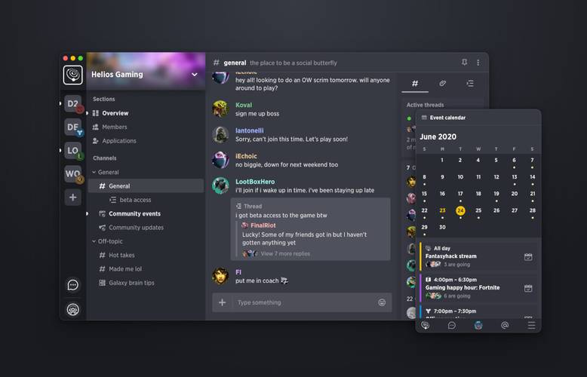
Task: Open the beta access thread
Action: (131, 200)
